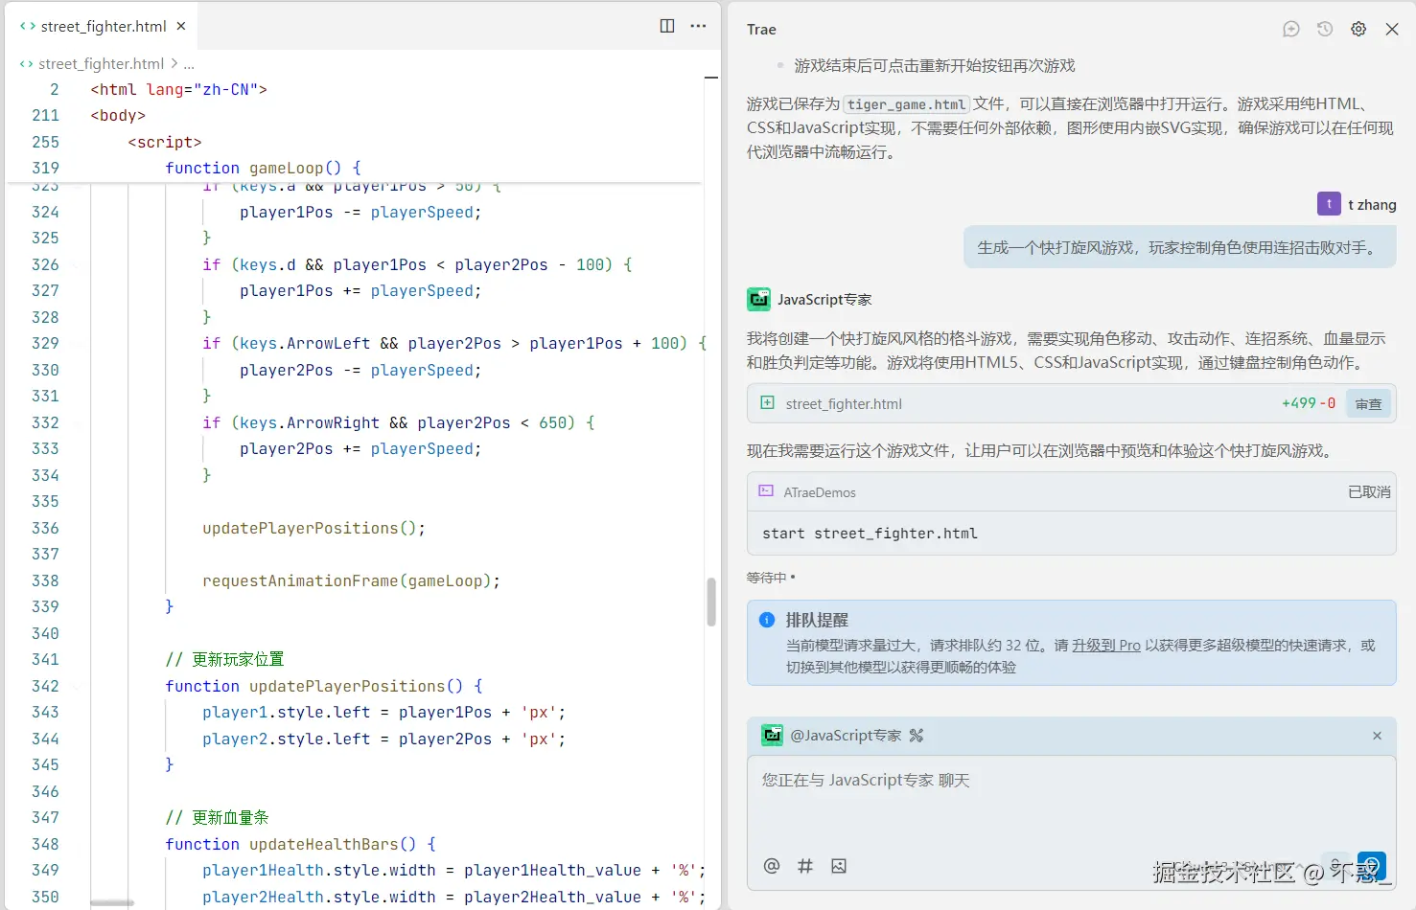Click the @JavaScript专家 agent icon above input
Image resolution: width=1416 pixels, height=910 pixels.
[772, 736]
